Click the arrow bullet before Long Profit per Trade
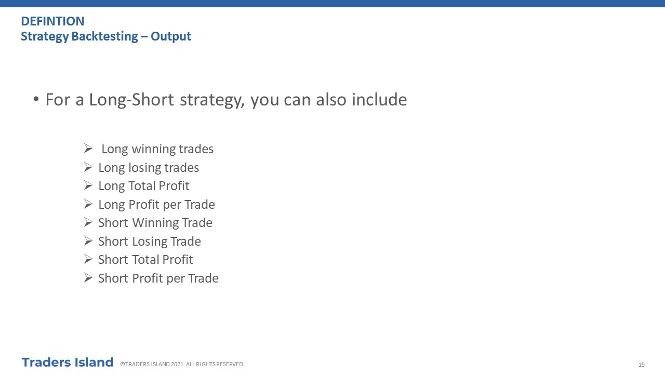This screenshot has height=374, width=665. [88, 204]
